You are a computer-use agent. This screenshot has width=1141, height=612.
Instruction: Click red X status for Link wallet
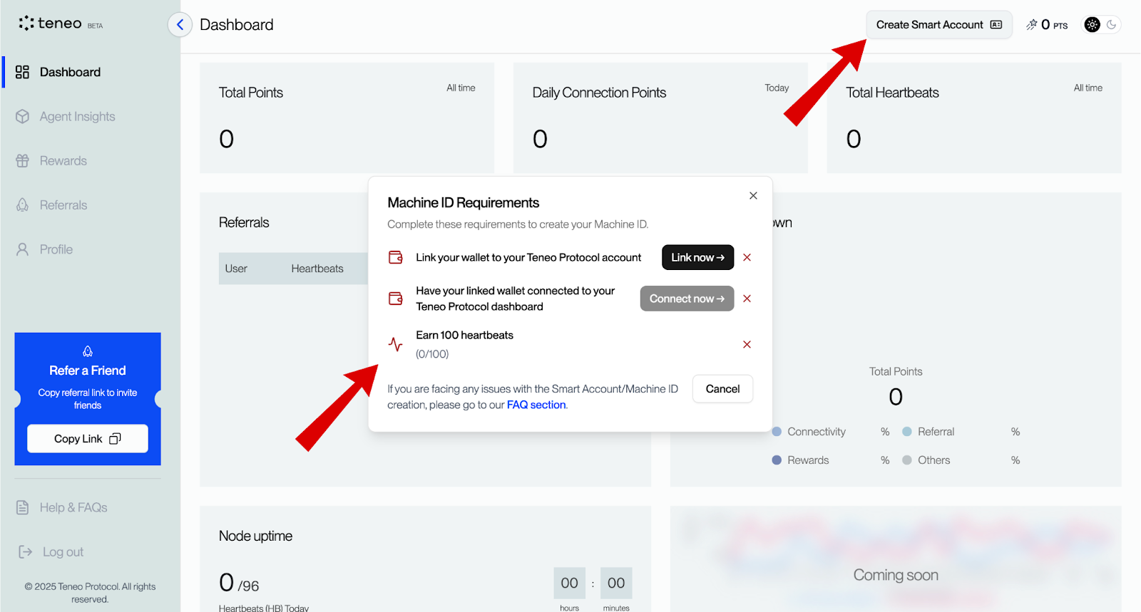click(x=747, y=257)
